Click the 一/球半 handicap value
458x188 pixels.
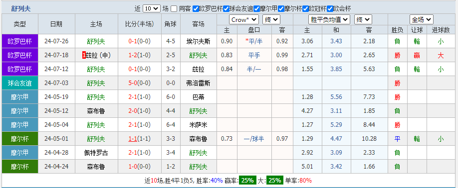pos(254,139)
